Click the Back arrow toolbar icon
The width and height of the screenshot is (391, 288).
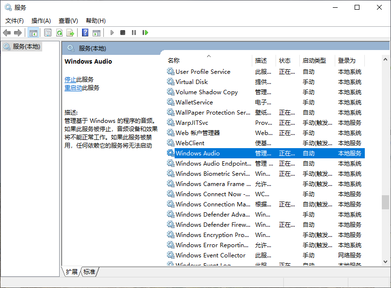7,33
